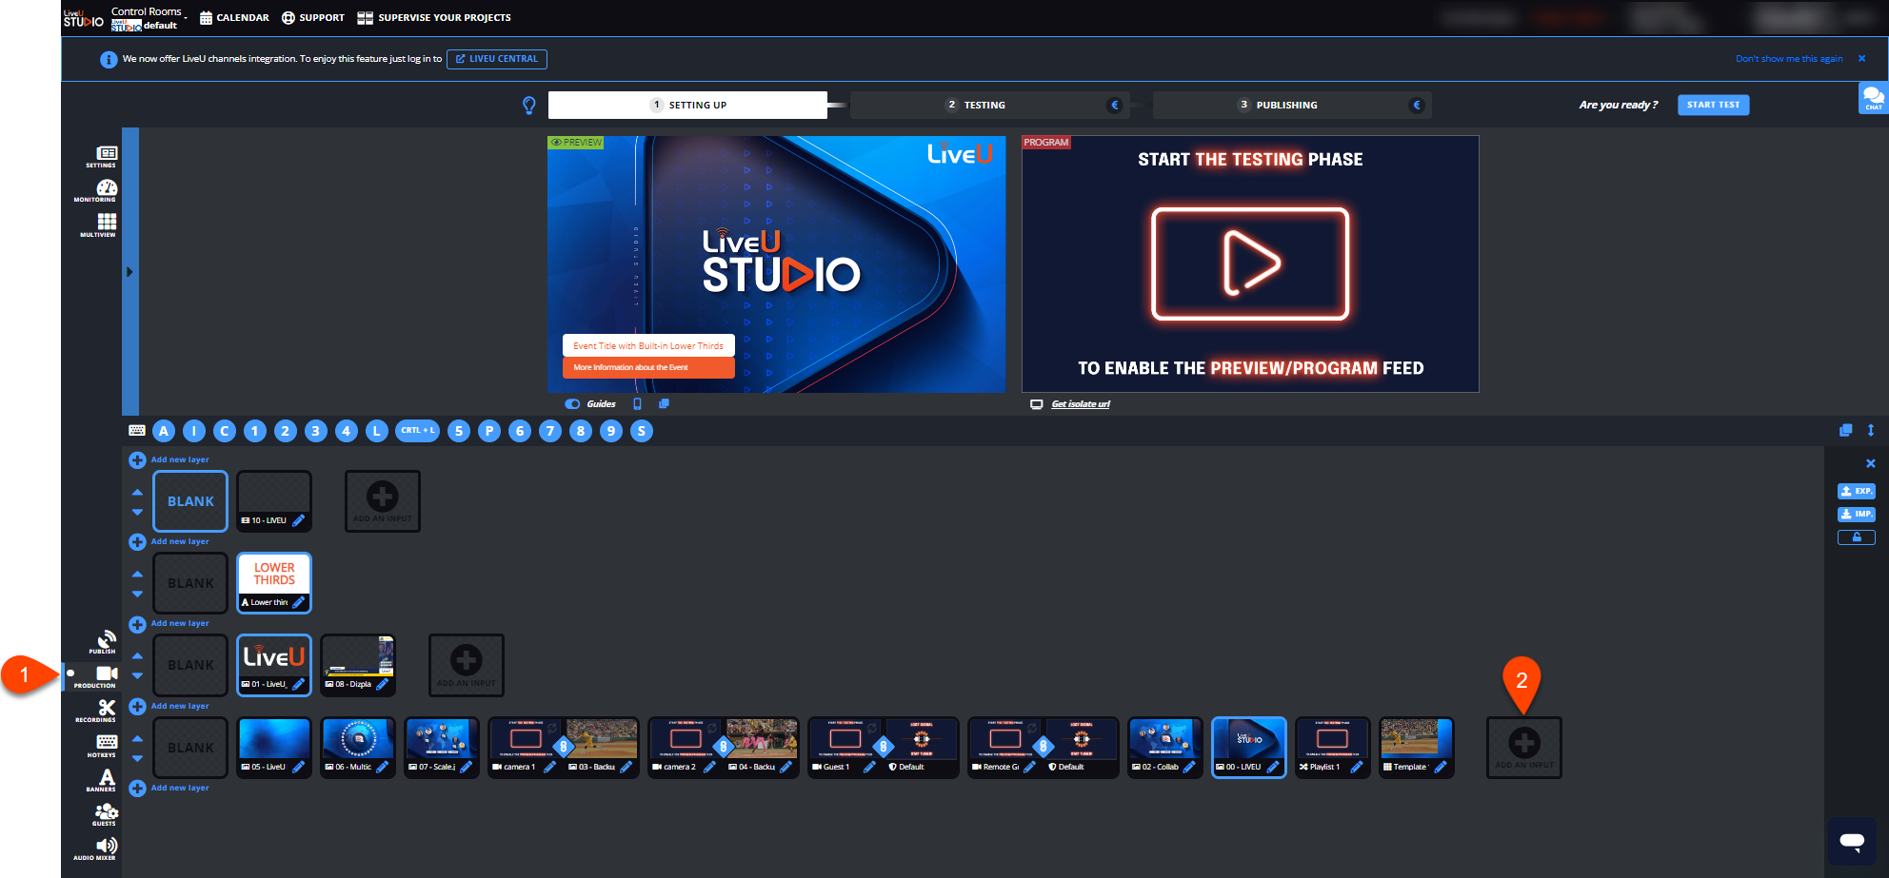Toggle hotkey 9 circle
1889x878 pixels.
(611, 431)
